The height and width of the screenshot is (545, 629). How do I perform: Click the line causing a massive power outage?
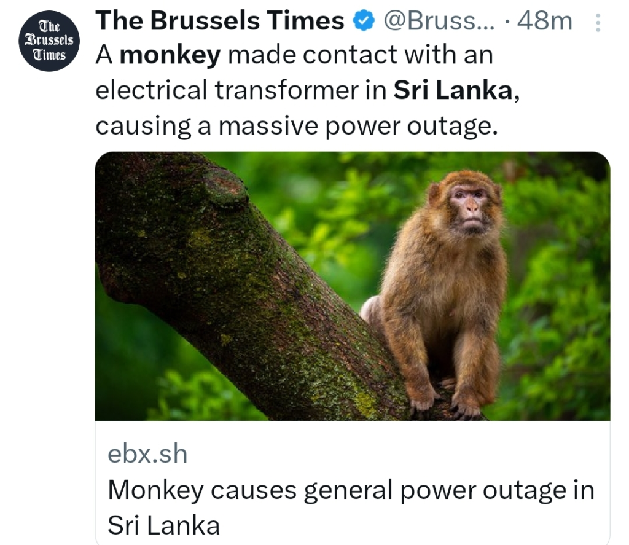[295, 125]
